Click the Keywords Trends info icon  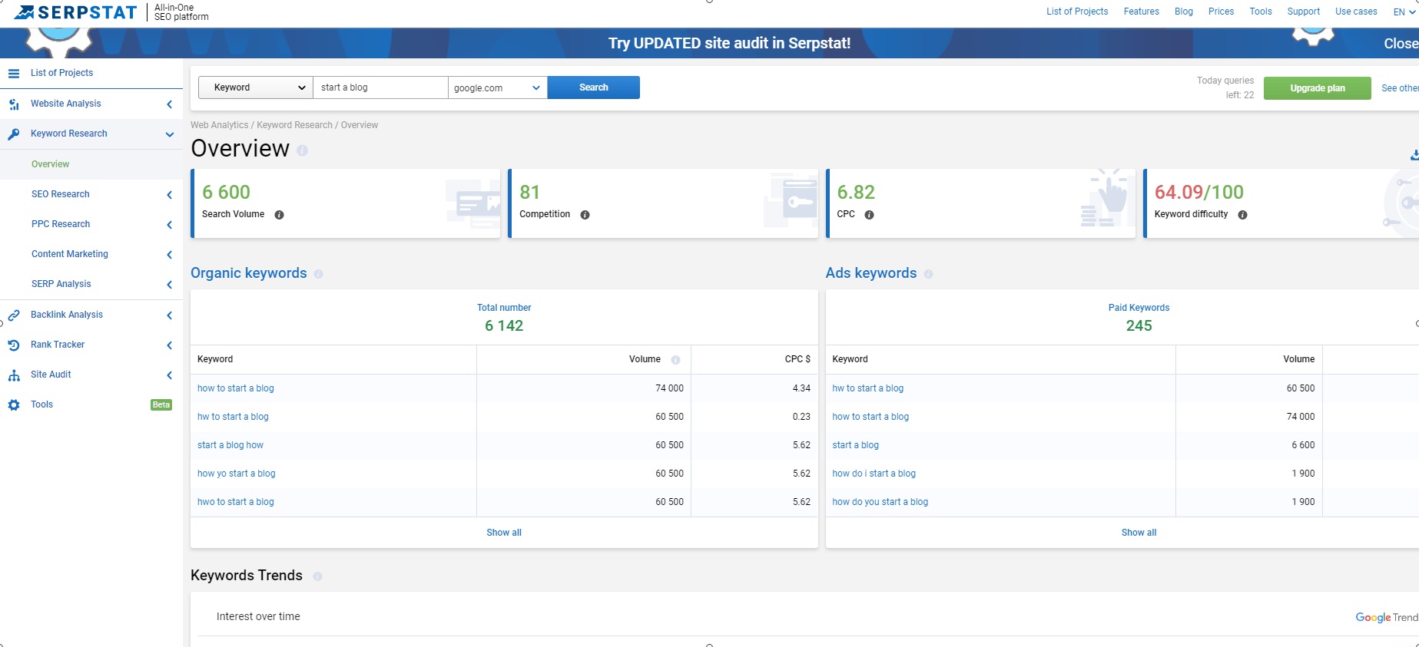pos(317,576)
